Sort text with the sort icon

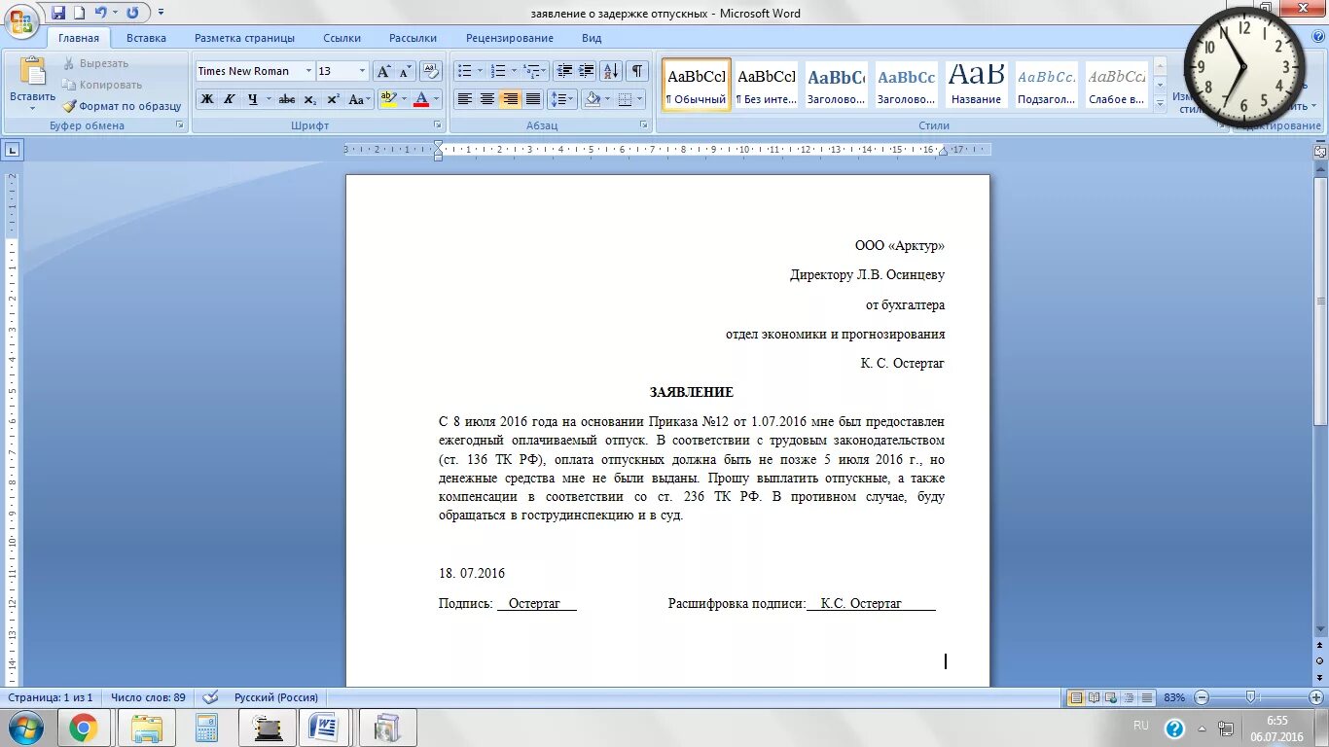click(x=611, y=71)
